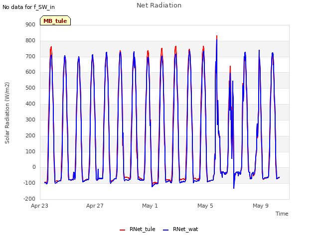Click the 200 y-axis tick label
Image resolution: width=319 pixels, height=239 pixels.
tap(30, 135)
